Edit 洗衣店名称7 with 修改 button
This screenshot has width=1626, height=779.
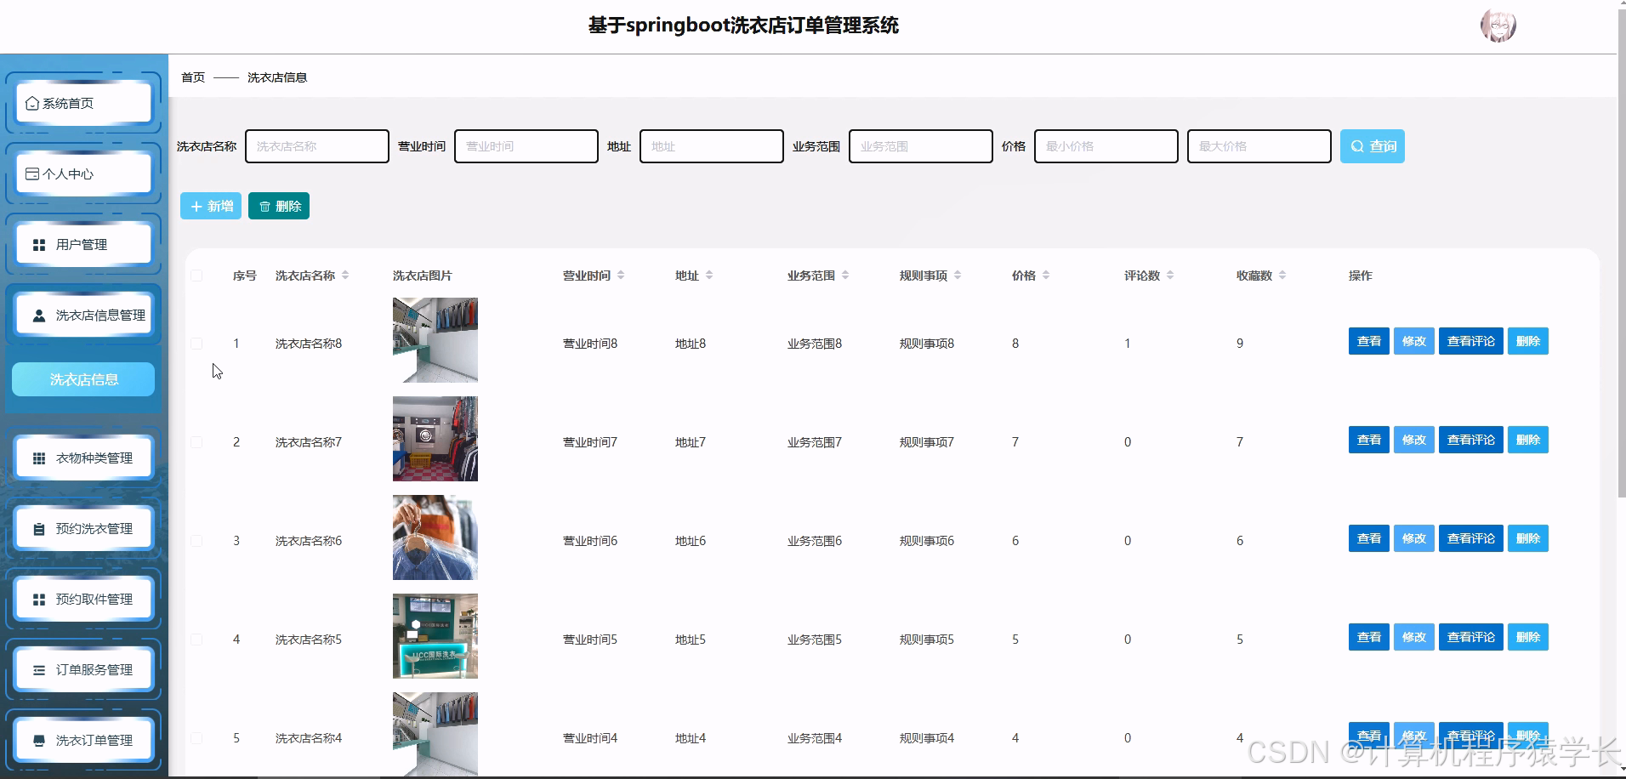[1413, 440]
